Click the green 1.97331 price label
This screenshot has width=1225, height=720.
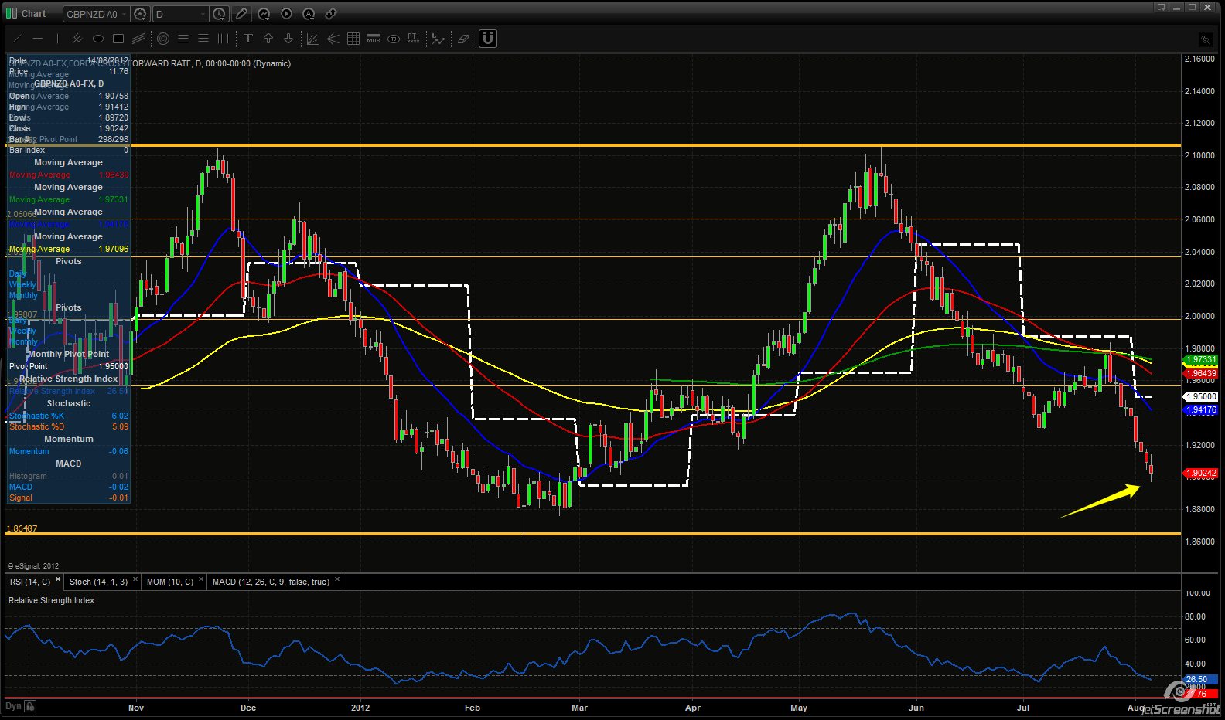[1201, 359]
